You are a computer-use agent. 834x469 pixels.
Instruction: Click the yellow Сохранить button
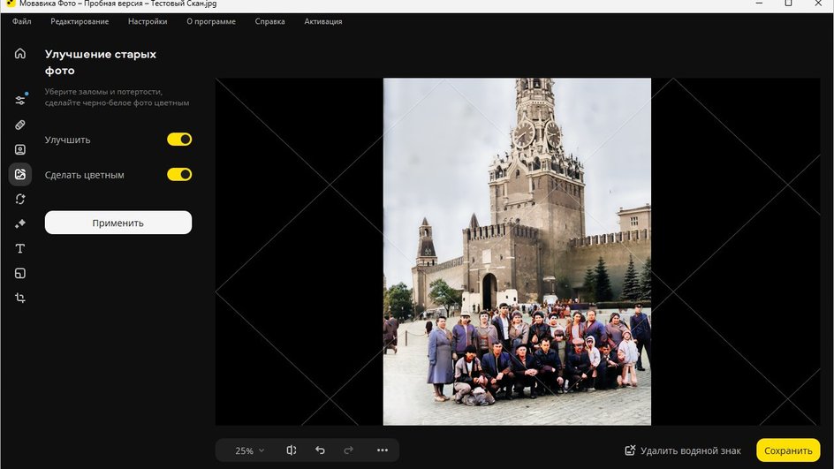pyautogui.click(x=788, y=450)
